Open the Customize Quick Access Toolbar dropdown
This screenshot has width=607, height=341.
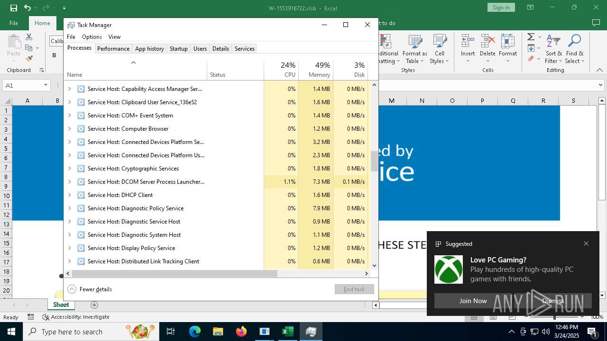64,8
